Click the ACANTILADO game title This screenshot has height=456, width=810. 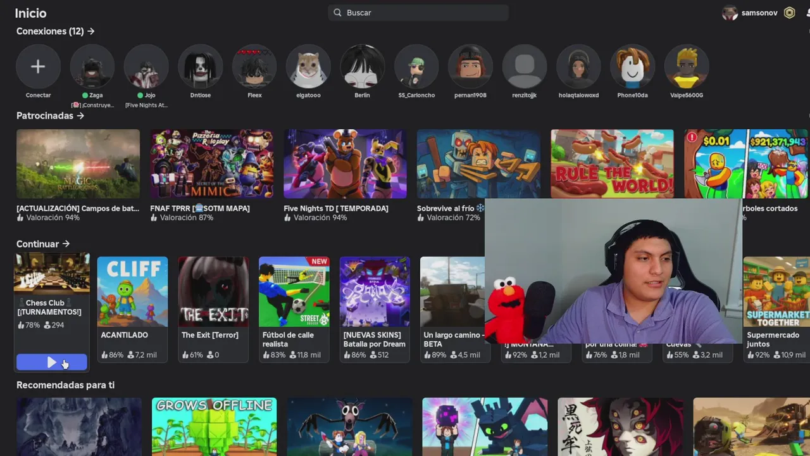[125, 335]
